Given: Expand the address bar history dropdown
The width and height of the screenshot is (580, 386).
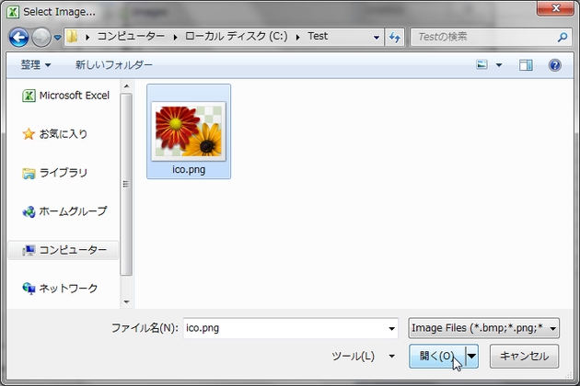Looking at the screenshot, I should (377, 38).
